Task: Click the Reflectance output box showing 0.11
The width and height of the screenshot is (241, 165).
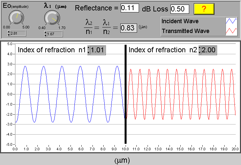Action: [x=130, y=8]
